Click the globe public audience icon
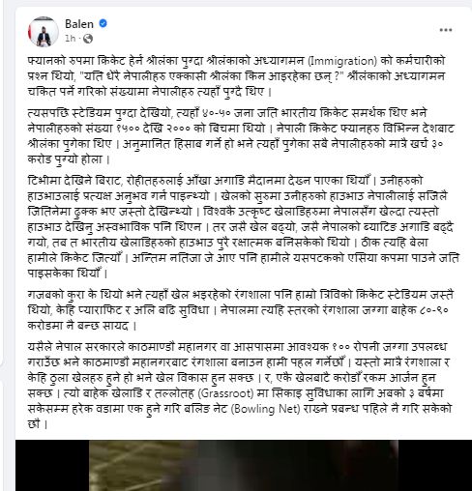This screenshot has width=472, height=491. [88, 39]
